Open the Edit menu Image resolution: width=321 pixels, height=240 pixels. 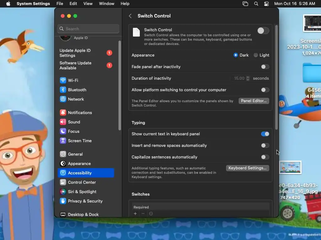point(73,4)
